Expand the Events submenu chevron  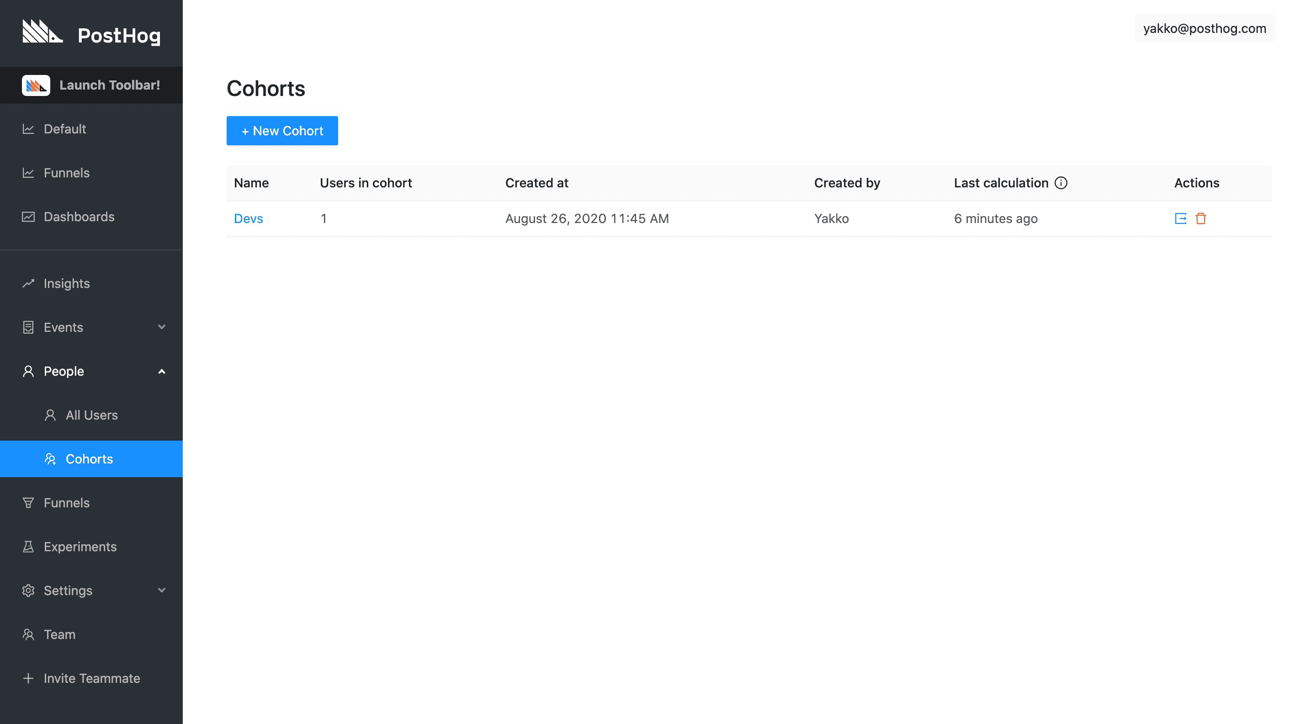point(162,327)
